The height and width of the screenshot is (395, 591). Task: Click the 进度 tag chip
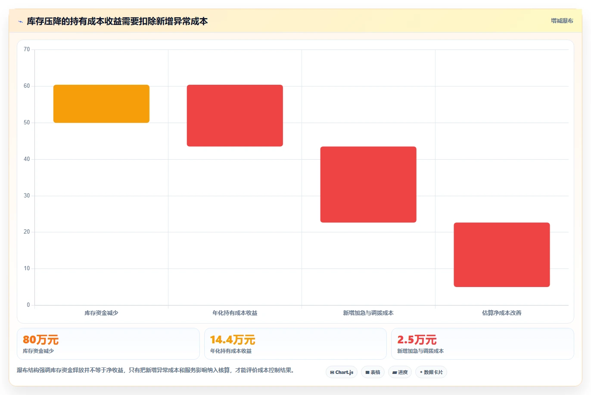tap(400, 372)
